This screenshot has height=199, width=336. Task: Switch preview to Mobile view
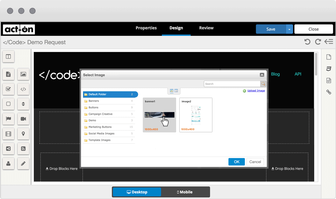point(185,192)
